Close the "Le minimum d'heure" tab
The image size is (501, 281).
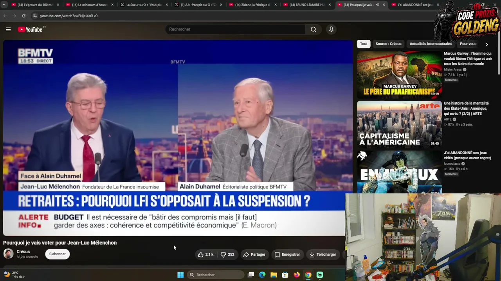112,5
